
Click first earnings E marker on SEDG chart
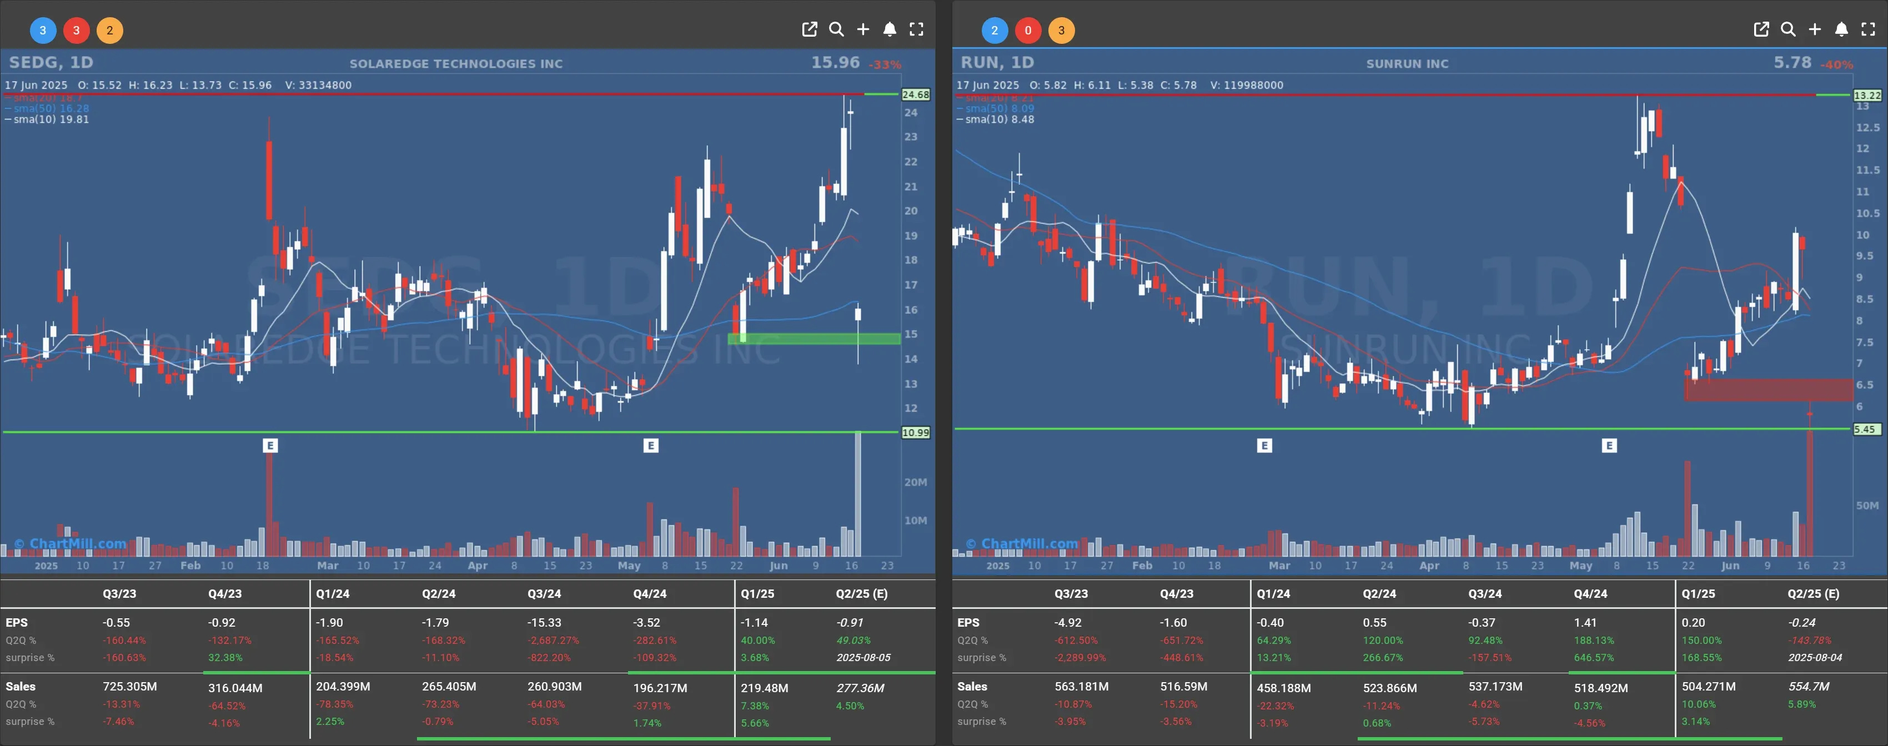pyautogui.click(x=270, y=446)
